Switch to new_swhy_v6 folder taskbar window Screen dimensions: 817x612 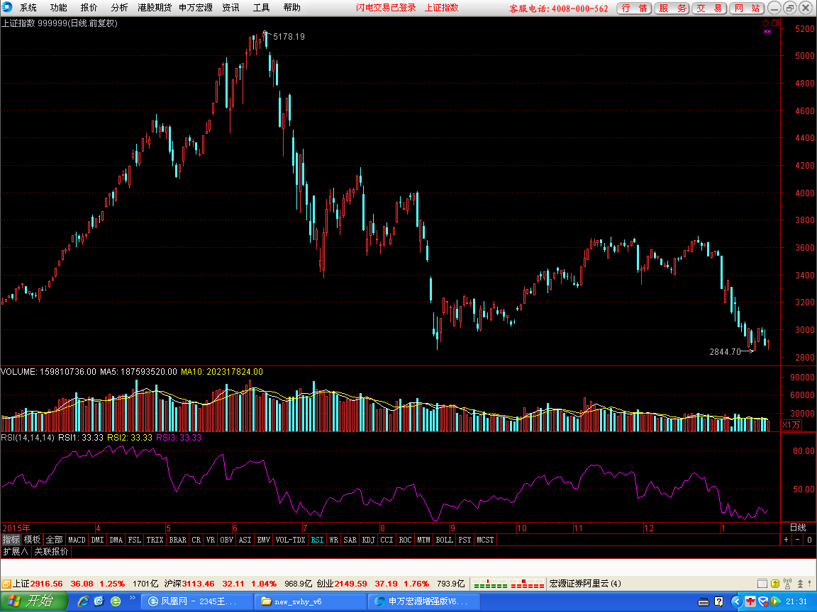click(310, 601)
